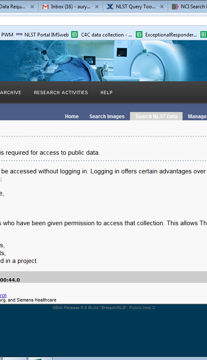Screen dimensions: 207x360
Task: Open the Research Activities menu
Action: coord(61,92)
